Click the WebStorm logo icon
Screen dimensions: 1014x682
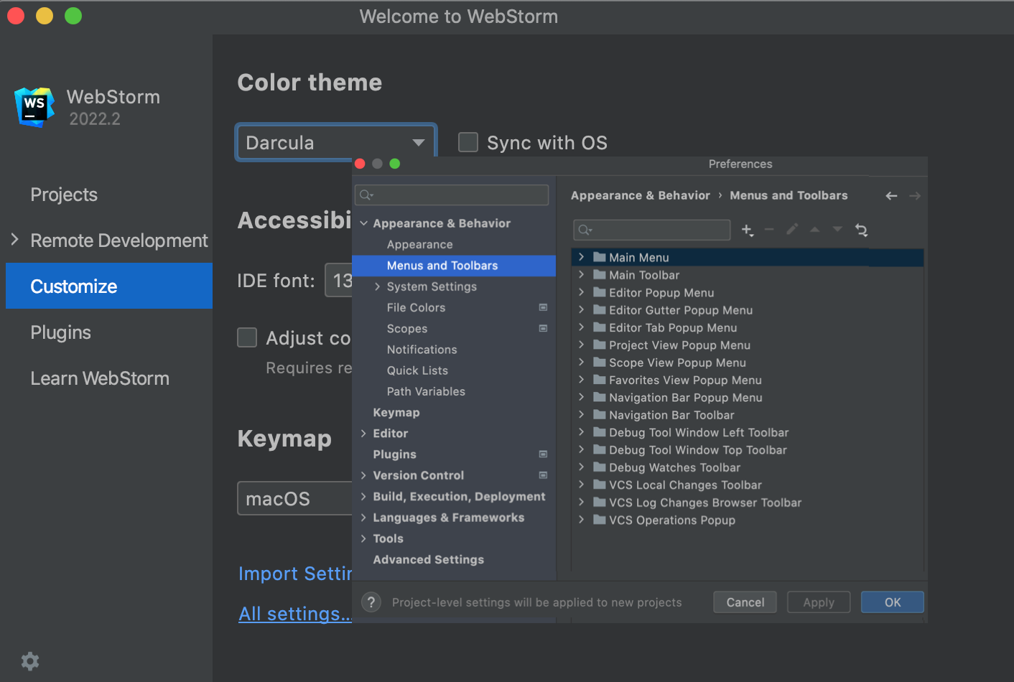click(34, 107)
